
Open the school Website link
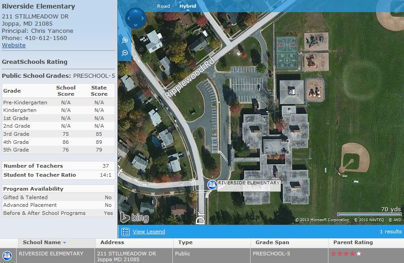13,45
